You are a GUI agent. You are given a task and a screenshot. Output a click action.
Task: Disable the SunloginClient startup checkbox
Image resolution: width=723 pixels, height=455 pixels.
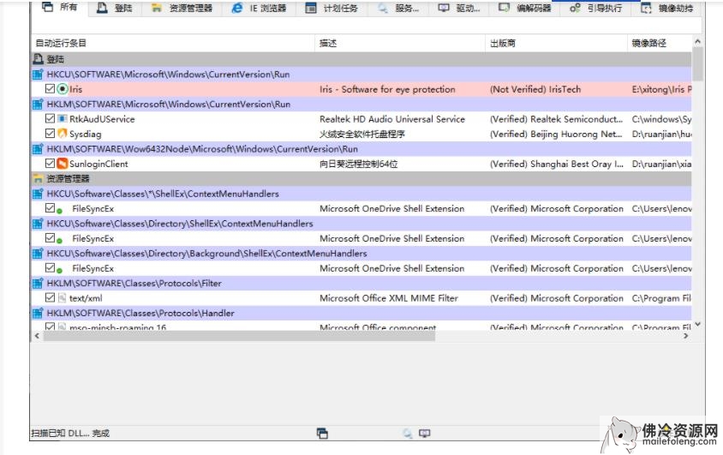click(x=50, y=164)
